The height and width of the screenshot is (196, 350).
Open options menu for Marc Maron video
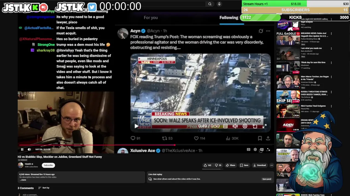coord(331,77)
